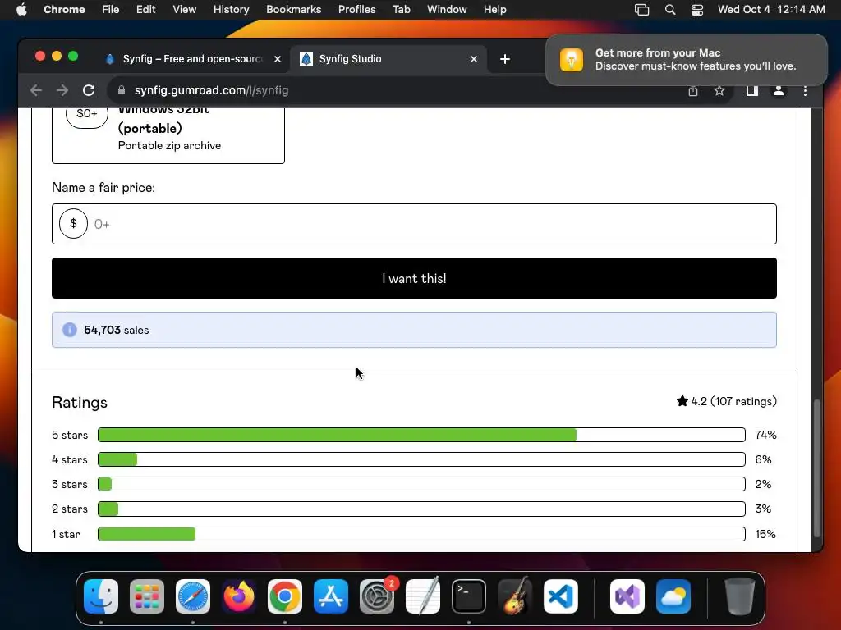Open the Window menu
Viewport: 841px width, 630px height.
447,9
